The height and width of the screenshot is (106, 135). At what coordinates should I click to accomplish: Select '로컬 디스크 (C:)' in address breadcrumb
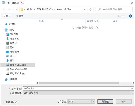(45, 9)
